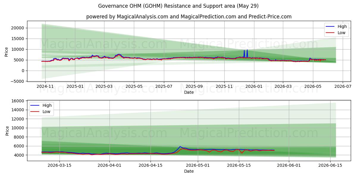Click the '2025-09' tick label
Screen dimensions: 357x178
pyautogui.click(x=194, y=86)
